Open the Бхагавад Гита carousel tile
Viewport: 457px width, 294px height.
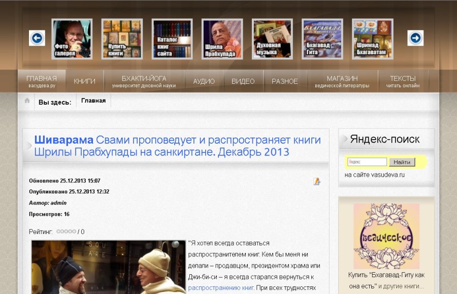click(322, 39)
